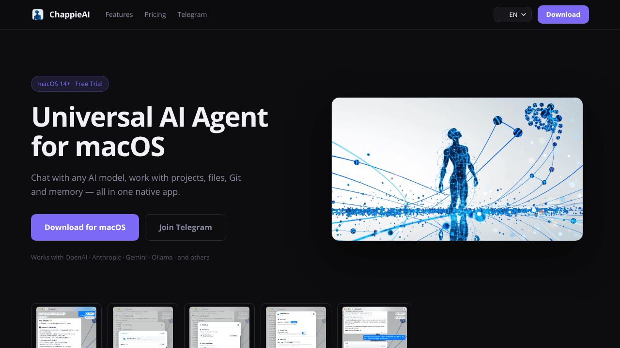Expand the EN language dropdown
The width and height of the screenshot is (620, 348).
pyautogui.click(x=512, y=14)
